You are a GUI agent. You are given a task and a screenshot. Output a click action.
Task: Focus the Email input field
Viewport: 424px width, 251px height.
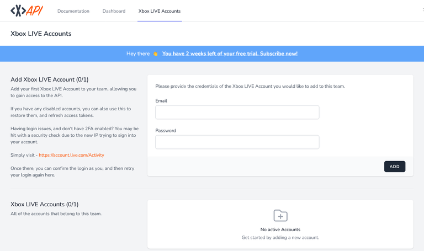point(237,113)
